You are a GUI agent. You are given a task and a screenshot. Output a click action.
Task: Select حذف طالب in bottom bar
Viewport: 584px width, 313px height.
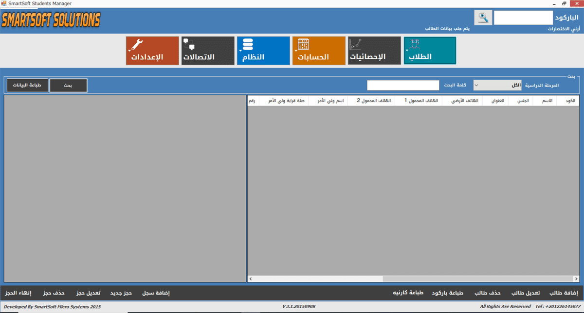click(488, 293)
